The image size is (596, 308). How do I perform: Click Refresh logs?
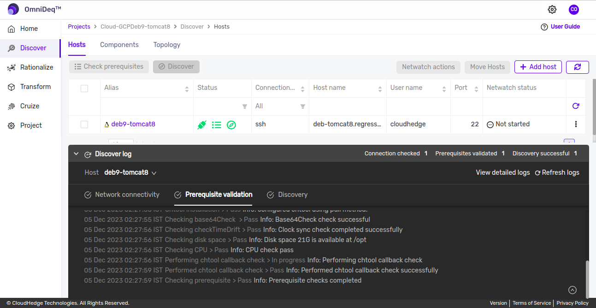(557, 172)
